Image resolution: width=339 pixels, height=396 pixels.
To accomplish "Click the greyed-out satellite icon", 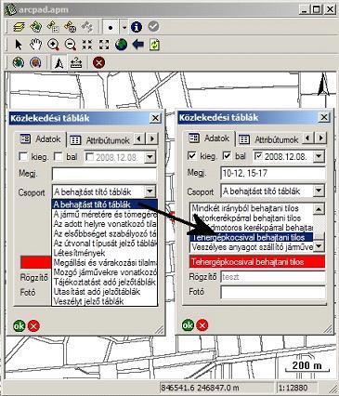I will pyautogui.click(x=87, y=27).
